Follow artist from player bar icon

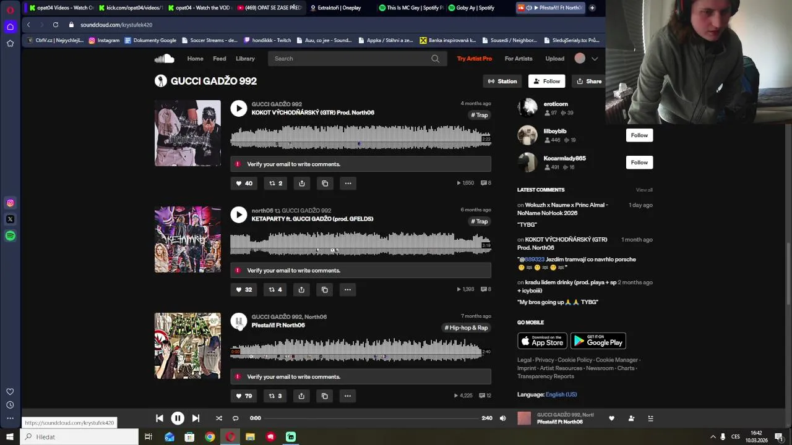(x=631, y=418)
